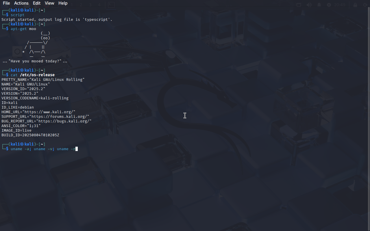Click the power manager lightning icon
The height and width of the screenshot is (231, 370).
click(329, 5)
